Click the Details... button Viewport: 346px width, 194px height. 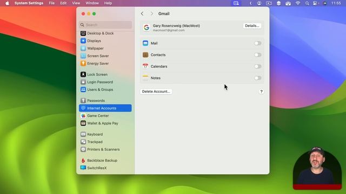(252, 26)
